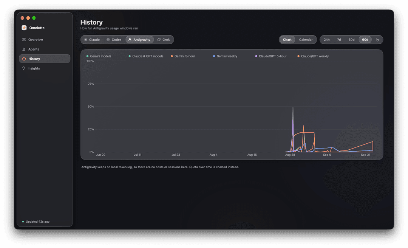Toggle the Gemini weekly legend entry
The image size is (408, 248).
coord(225,56)
